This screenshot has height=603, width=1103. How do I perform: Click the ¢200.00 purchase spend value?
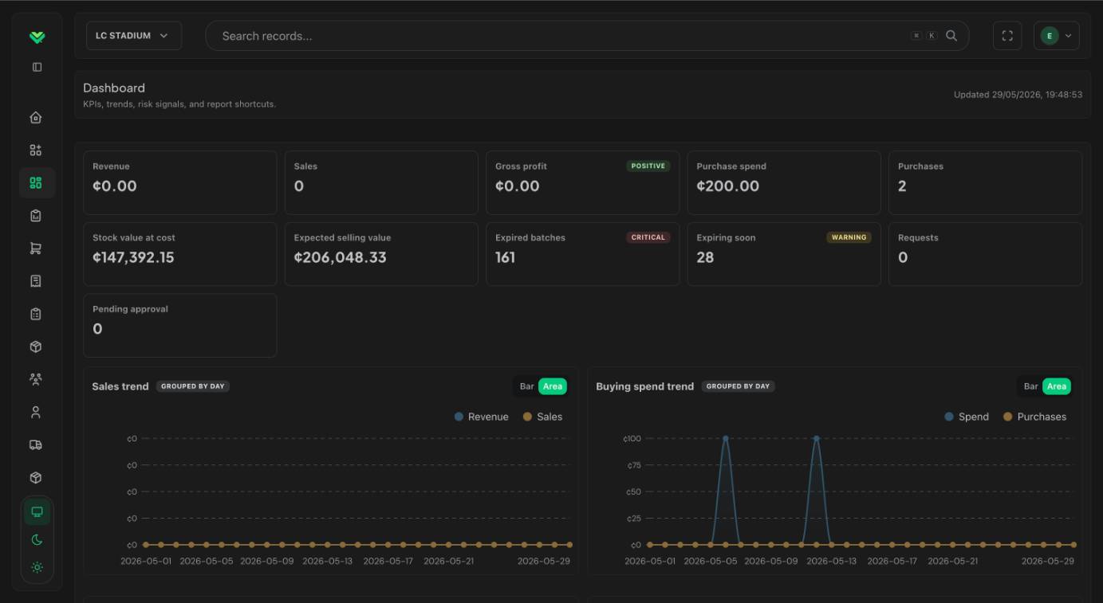click(x=727, y=186)
